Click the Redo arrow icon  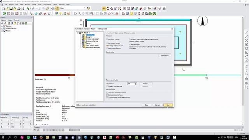click(x=33, y=9)
